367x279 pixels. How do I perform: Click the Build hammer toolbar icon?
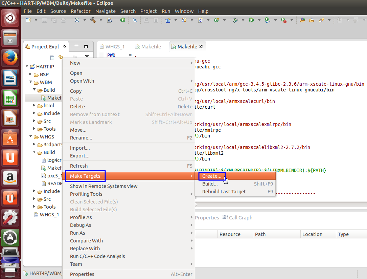93,20
